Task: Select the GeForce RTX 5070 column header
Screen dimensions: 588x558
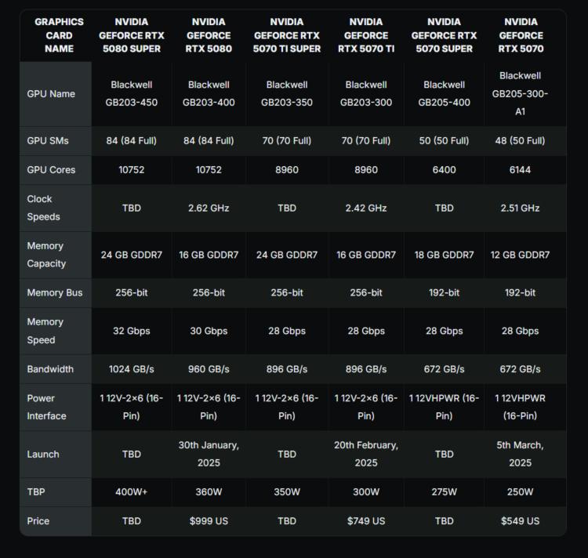Action: [x=521, y=35]
